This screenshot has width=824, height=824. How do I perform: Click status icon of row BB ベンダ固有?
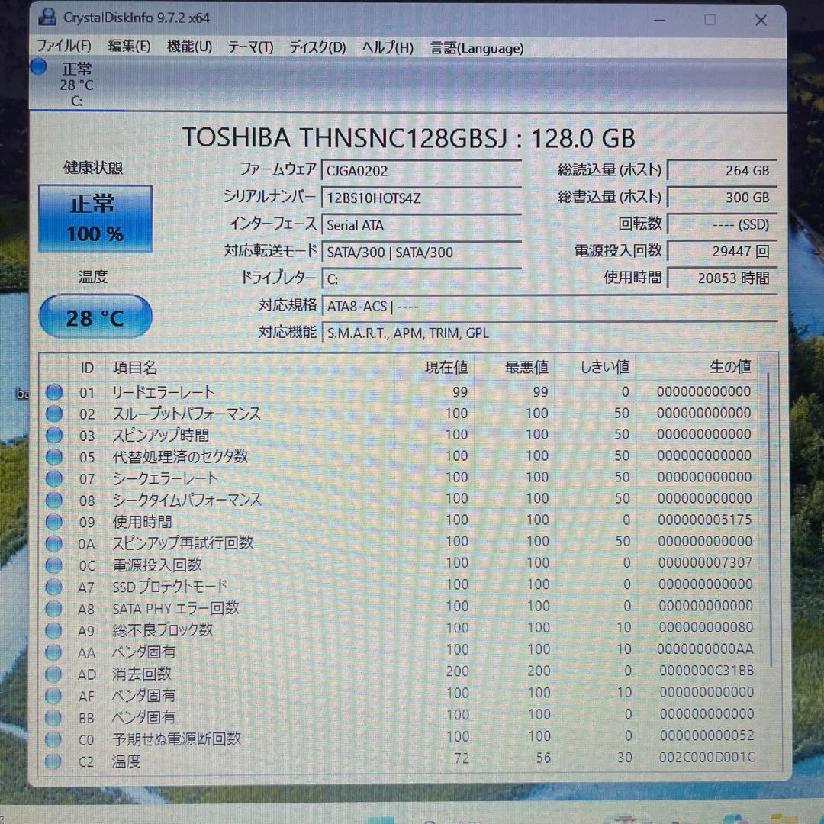[x=53, y=717]
